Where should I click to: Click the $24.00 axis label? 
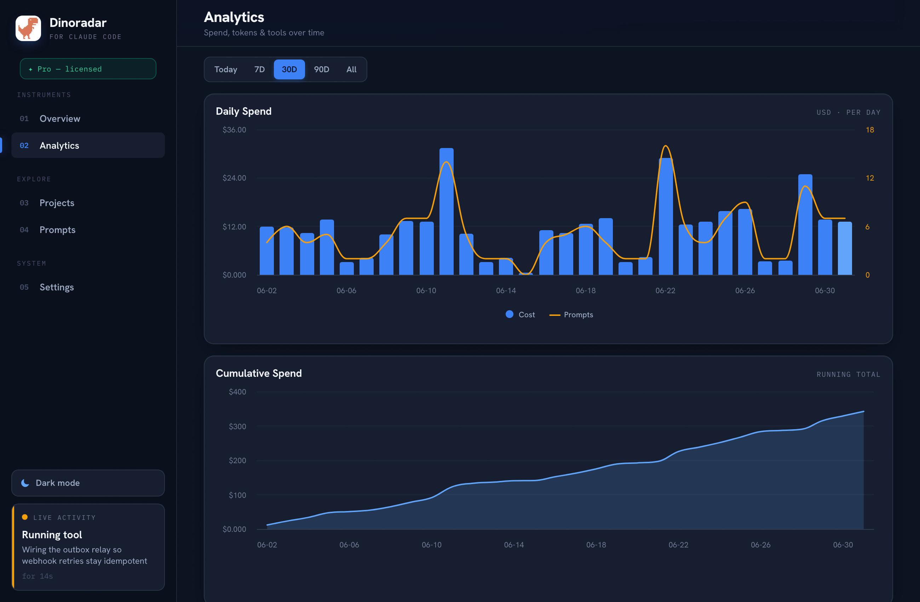234,178
